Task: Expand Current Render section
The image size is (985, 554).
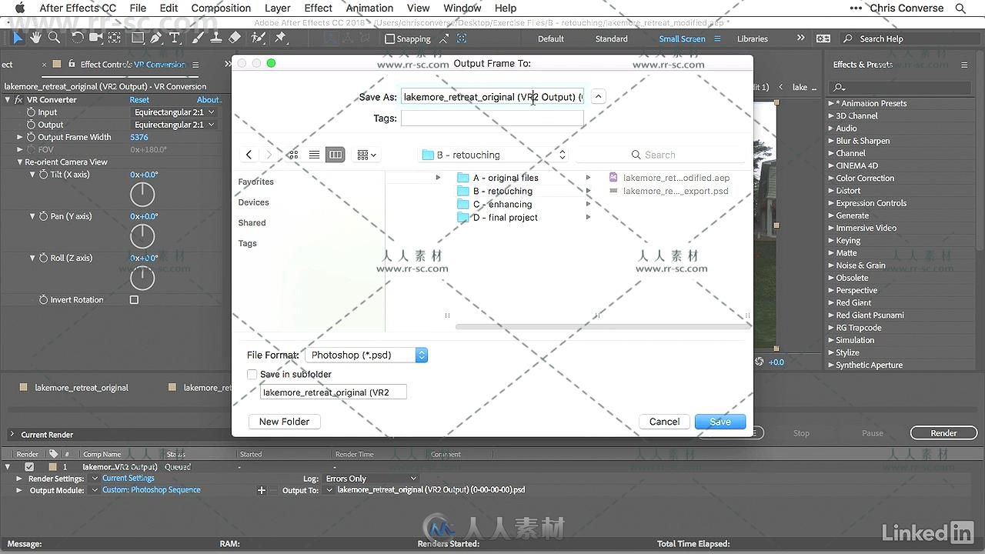Action: coord(12,435)
